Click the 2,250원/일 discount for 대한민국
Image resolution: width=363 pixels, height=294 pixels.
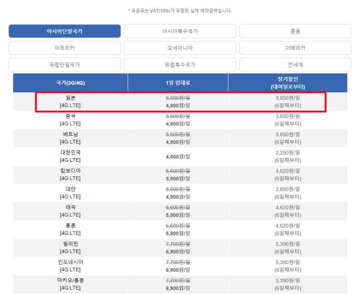coord(288,153)
